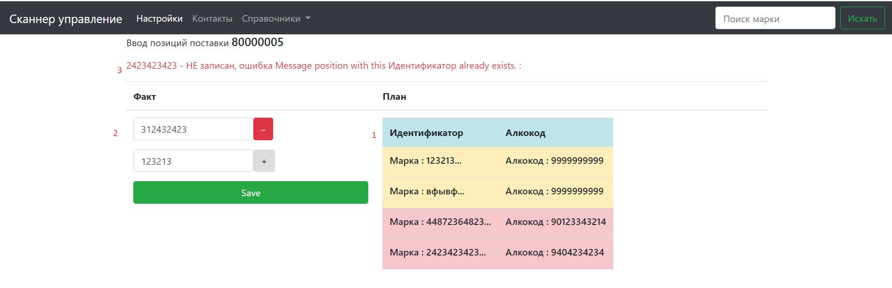The width and height of the screenshot is (892, 288).
Task: Click the input field containing 123213
Action: pyautogui.click(x=193, y=161)
